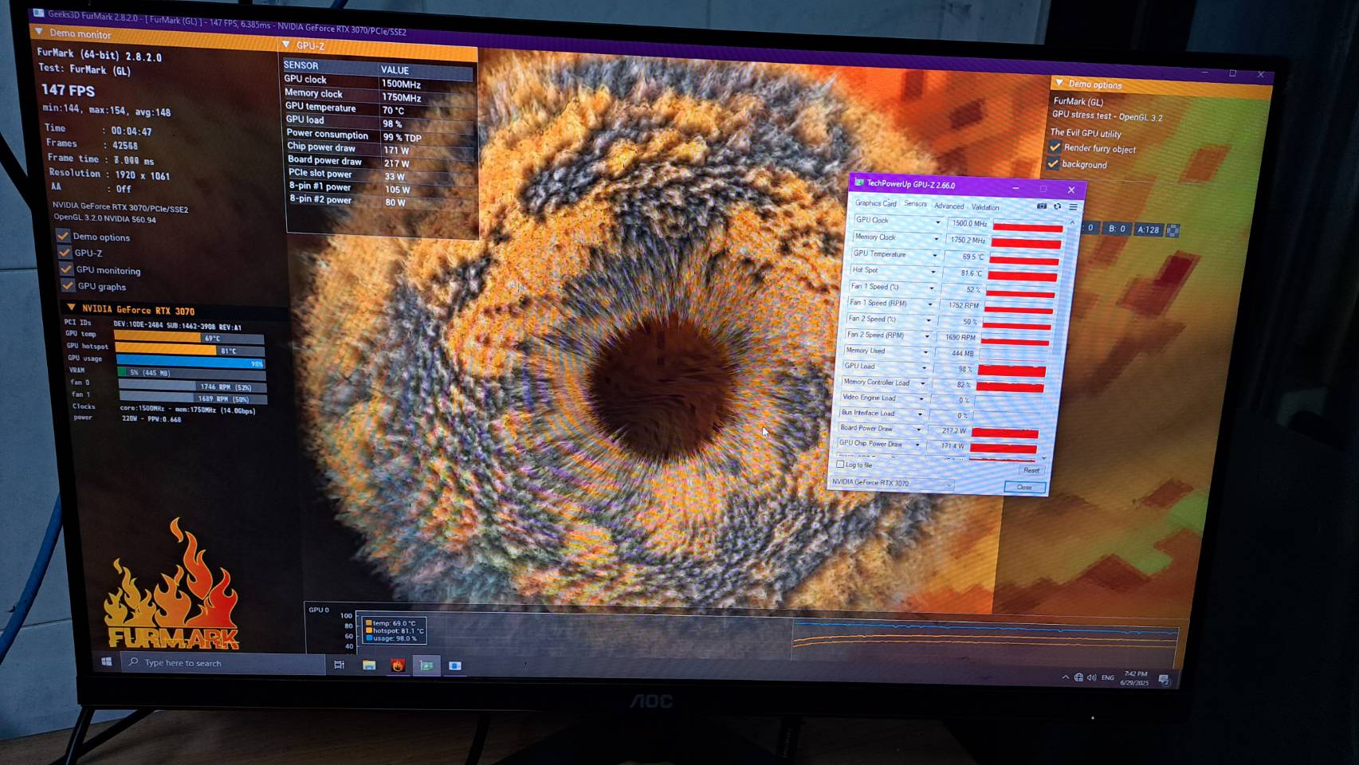This screenshot has height=765, width=1359.
Task: Open the GPU Clock sensor dropdown
Action: 937,222
